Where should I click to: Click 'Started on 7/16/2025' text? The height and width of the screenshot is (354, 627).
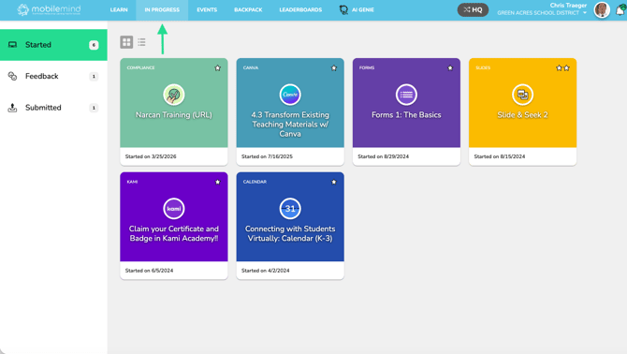(x=267, y=156)
